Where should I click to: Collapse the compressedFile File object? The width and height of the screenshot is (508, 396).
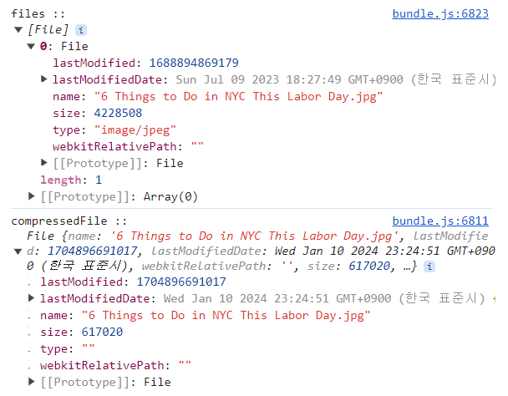click(x=18, y=251)
